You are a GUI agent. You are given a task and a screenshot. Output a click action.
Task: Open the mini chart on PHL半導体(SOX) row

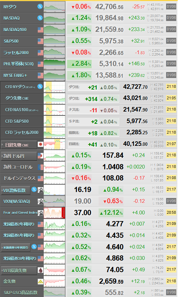click(x=54, y=64)
